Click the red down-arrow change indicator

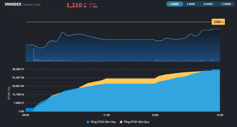(90, 7)
